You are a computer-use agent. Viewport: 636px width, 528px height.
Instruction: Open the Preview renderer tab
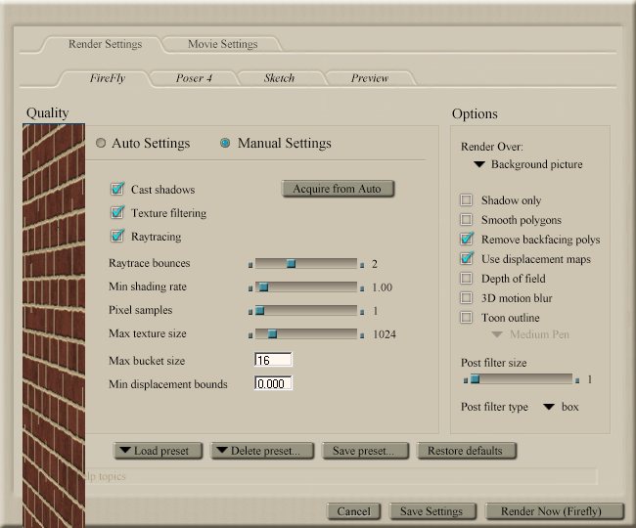(x=369, y=78)
